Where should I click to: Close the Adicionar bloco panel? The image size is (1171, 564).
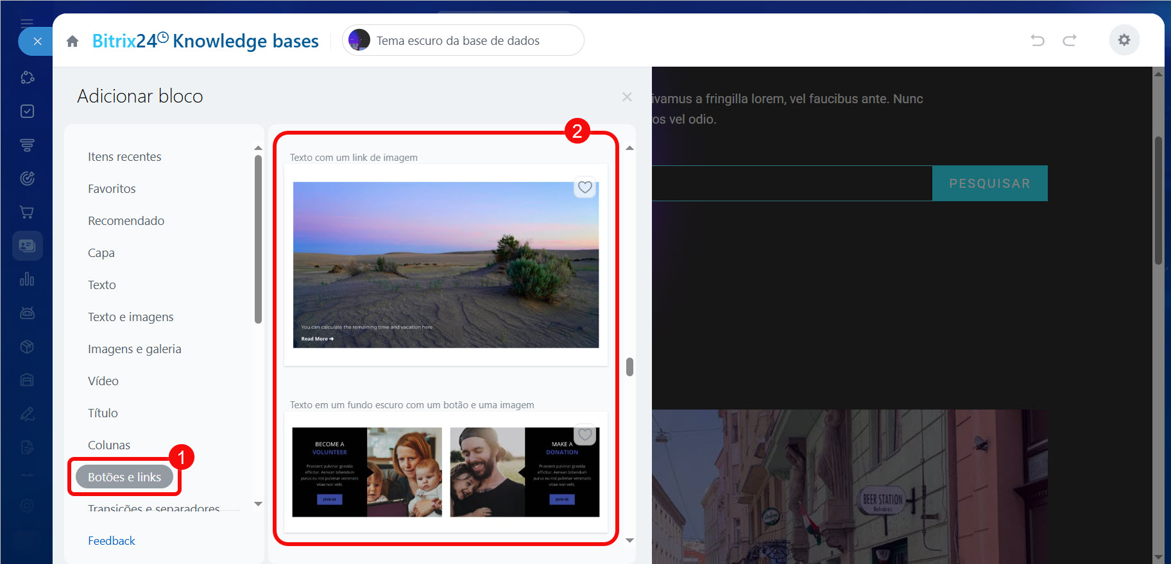[x=627, y=97]
